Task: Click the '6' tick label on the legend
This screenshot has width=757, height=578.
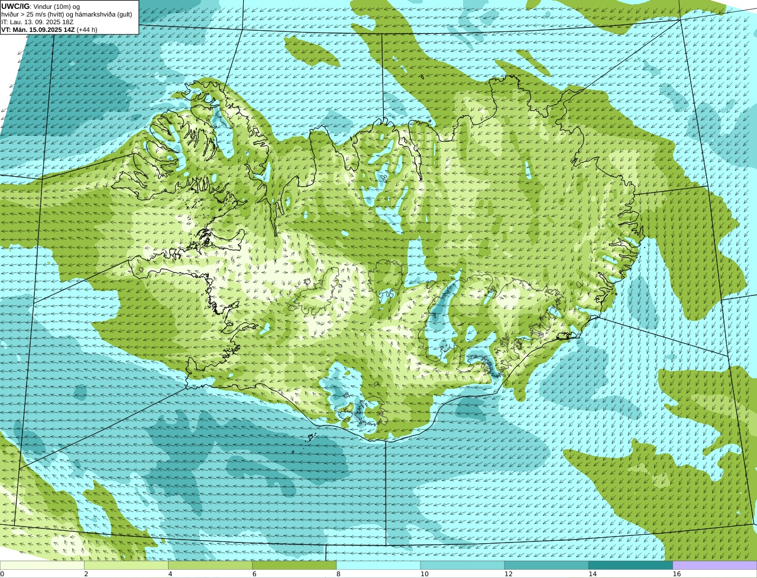Action: coord(254,574)
